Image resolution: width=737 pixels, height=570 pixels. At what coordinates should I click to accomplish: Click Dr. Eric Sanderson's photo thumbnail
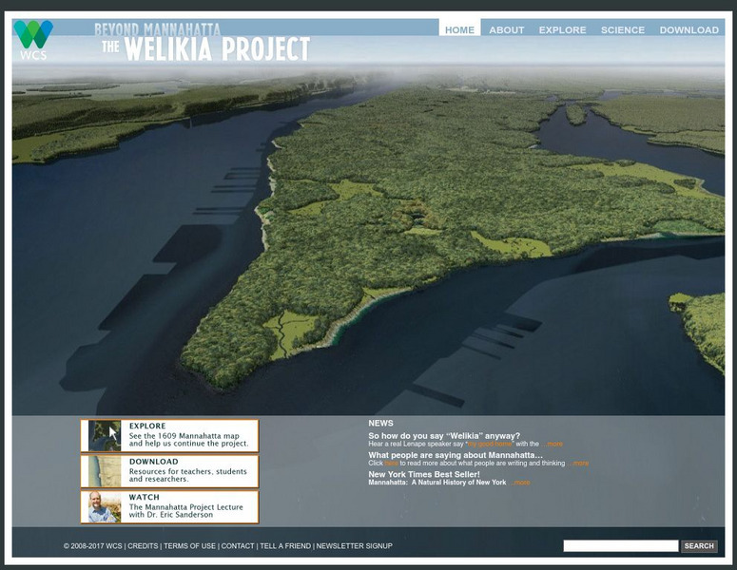point(105,507)
